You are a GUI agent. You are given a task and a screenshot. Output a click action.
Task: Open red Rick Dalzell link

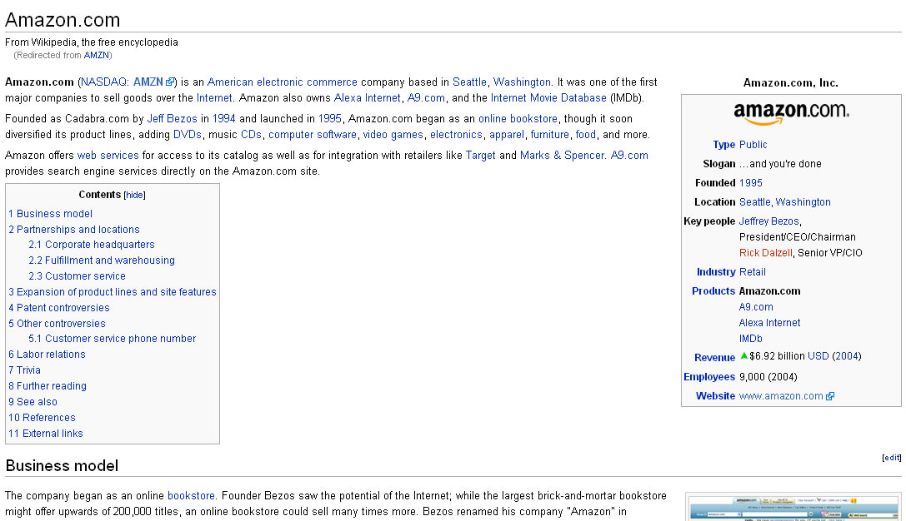tap(766, 253)
